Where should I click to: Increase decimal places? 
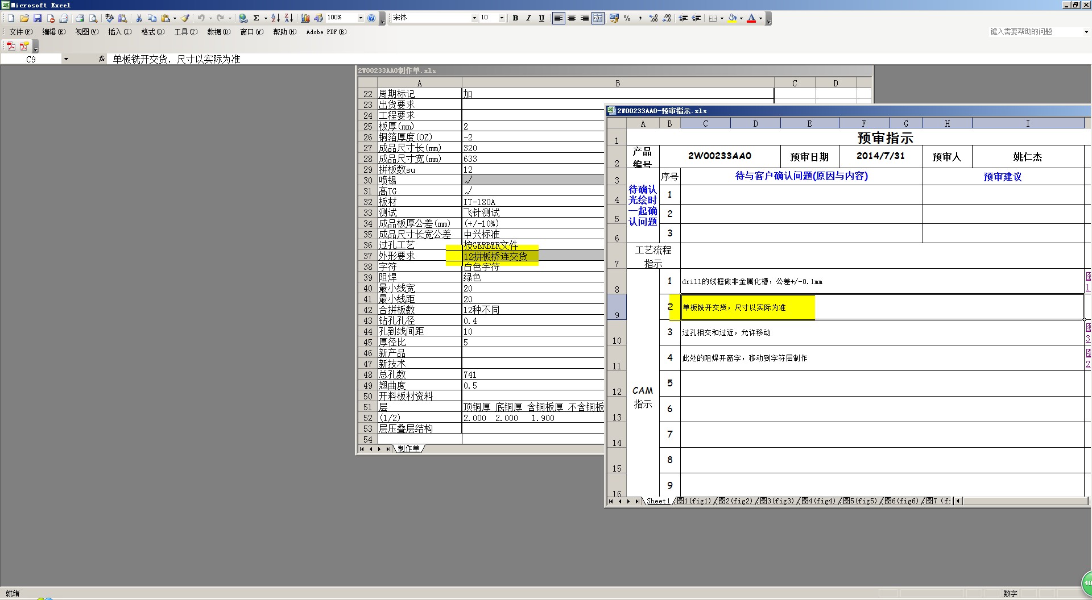coord(653,18)
